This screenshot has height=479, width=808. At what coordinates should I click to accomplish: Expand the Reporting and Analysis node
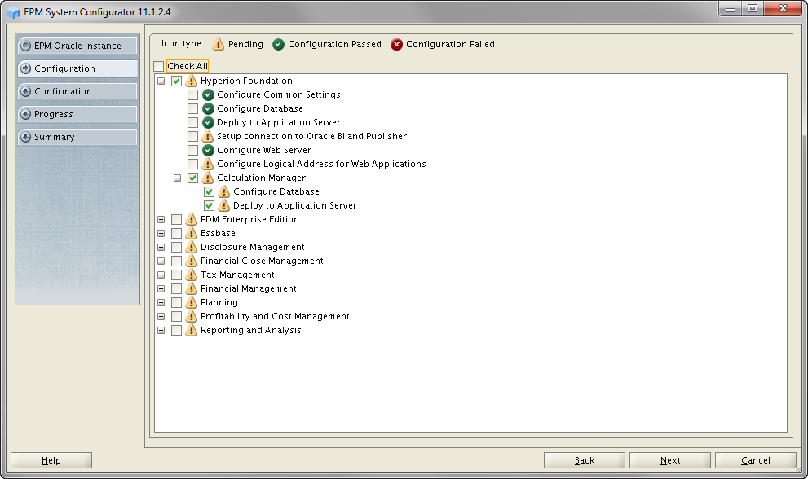pos(161,331)
